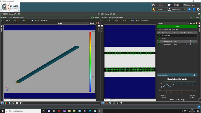Open global settings gear in header
Viewport: 201px width, 113px height.
tap(198, 9)
